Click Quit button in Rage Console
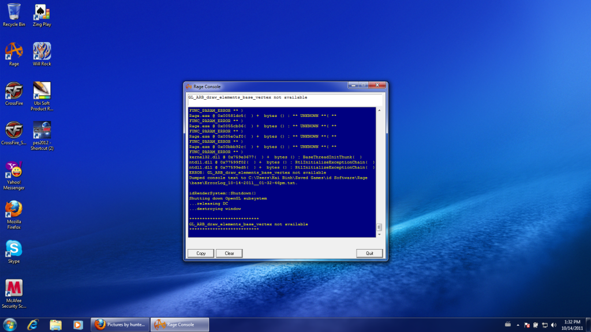The image size is (591, 332). pos(369,254)
